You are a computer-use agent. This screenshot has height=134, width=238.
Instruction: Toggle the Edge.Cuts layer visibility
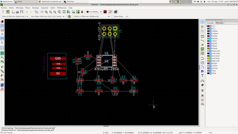(x=210, y=61)
